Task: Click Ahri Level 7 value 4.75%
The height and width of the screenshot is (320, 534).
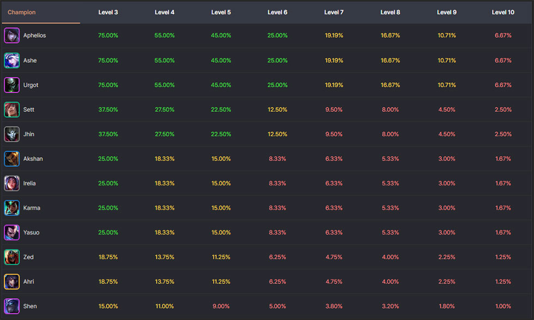Action: pos(333,281)
